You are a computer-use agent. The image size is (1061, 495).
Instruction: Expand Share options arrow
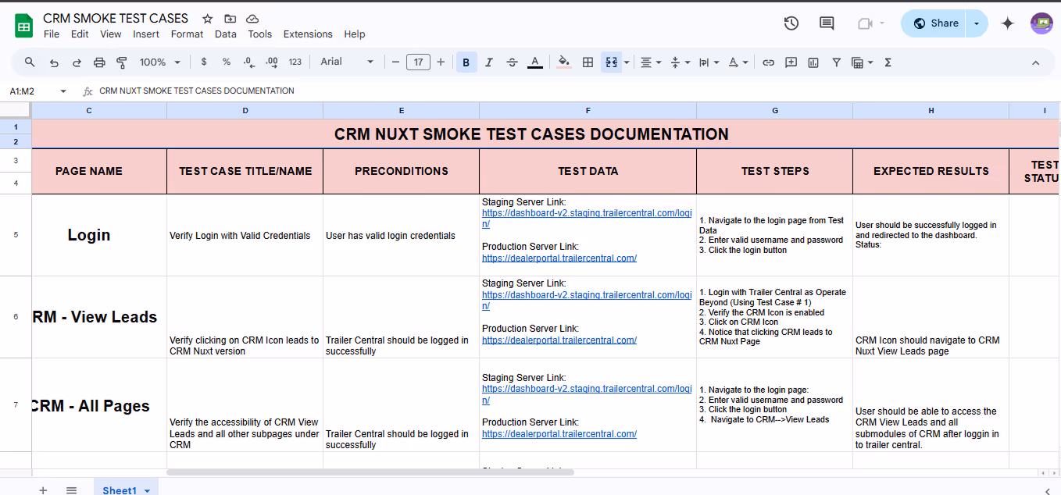tap(977, 23)
